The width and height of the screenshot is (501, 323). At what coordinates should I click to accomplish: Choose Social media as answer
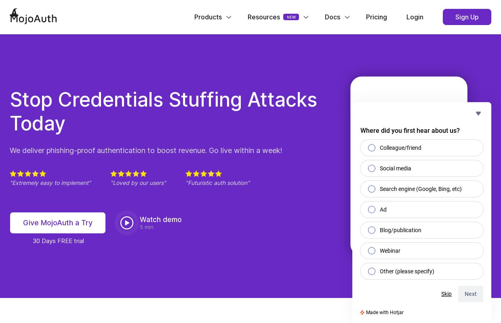click(x=422, y=168)
